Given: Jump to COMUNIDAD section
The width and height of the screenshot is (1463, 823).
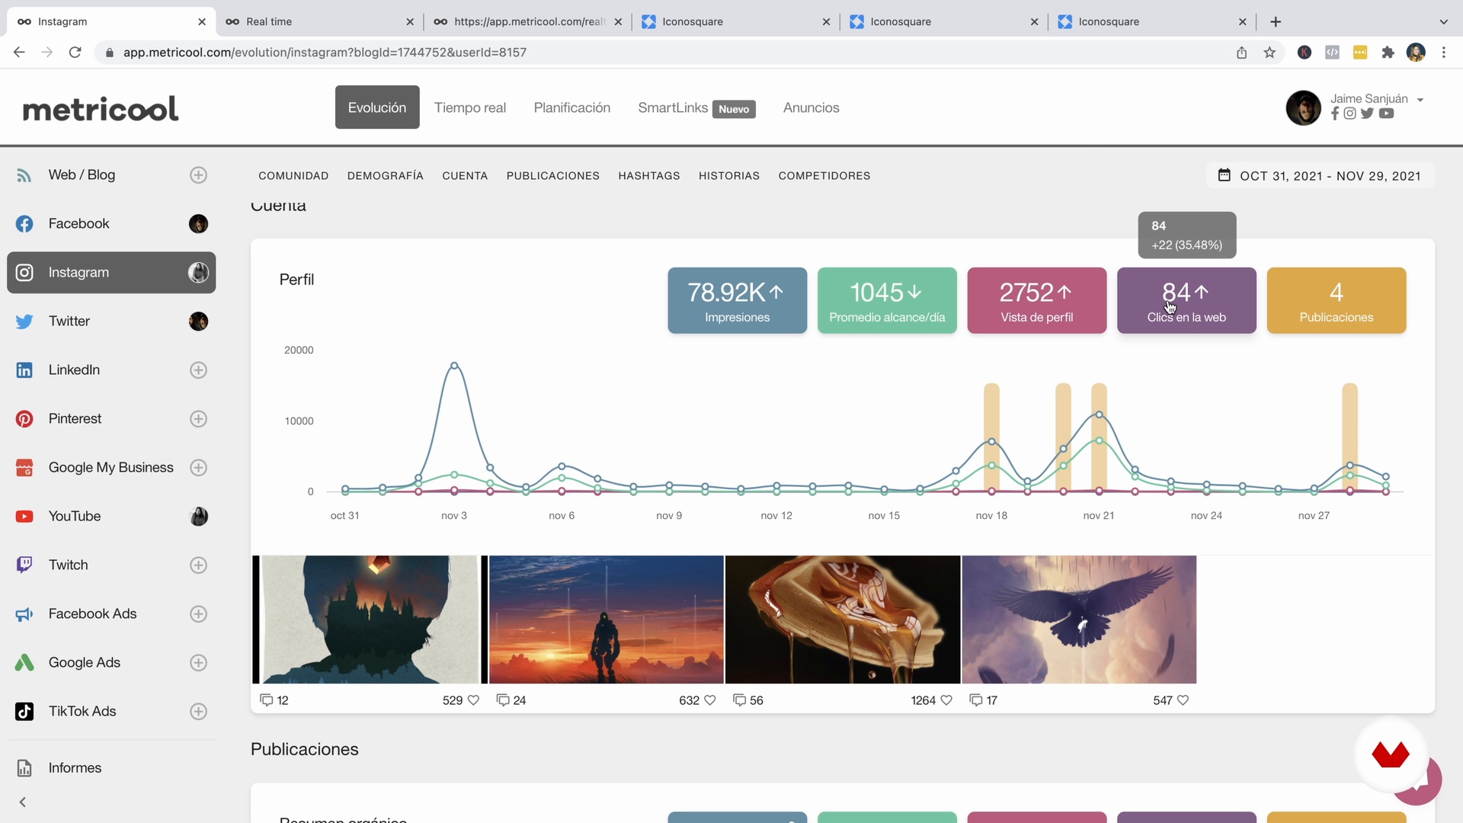Looking at the screenshot, I should click(x=293, y=175).
